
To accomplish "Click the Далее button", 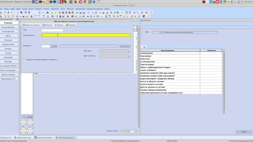I will tap(244, 132).
